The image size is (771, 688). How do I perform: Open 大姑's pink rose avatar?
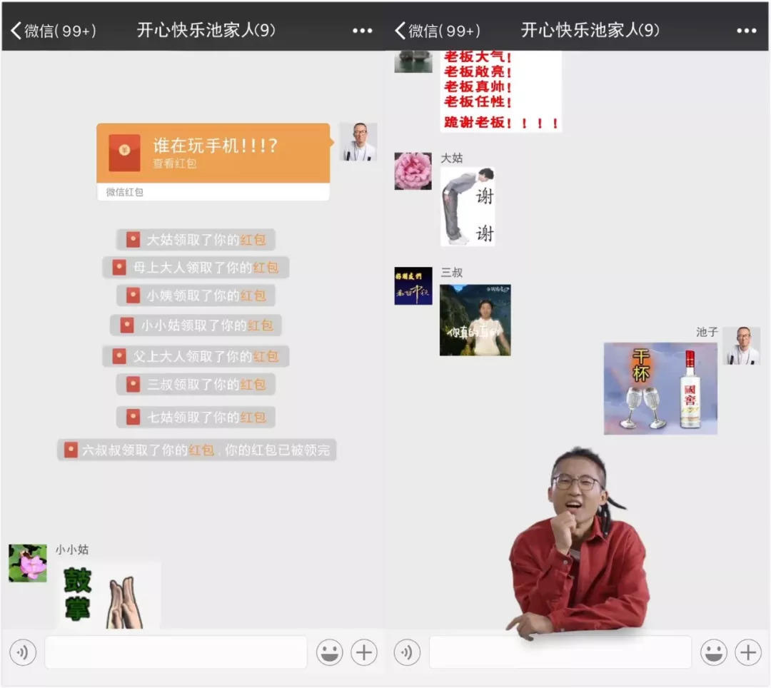coord(413,171)
